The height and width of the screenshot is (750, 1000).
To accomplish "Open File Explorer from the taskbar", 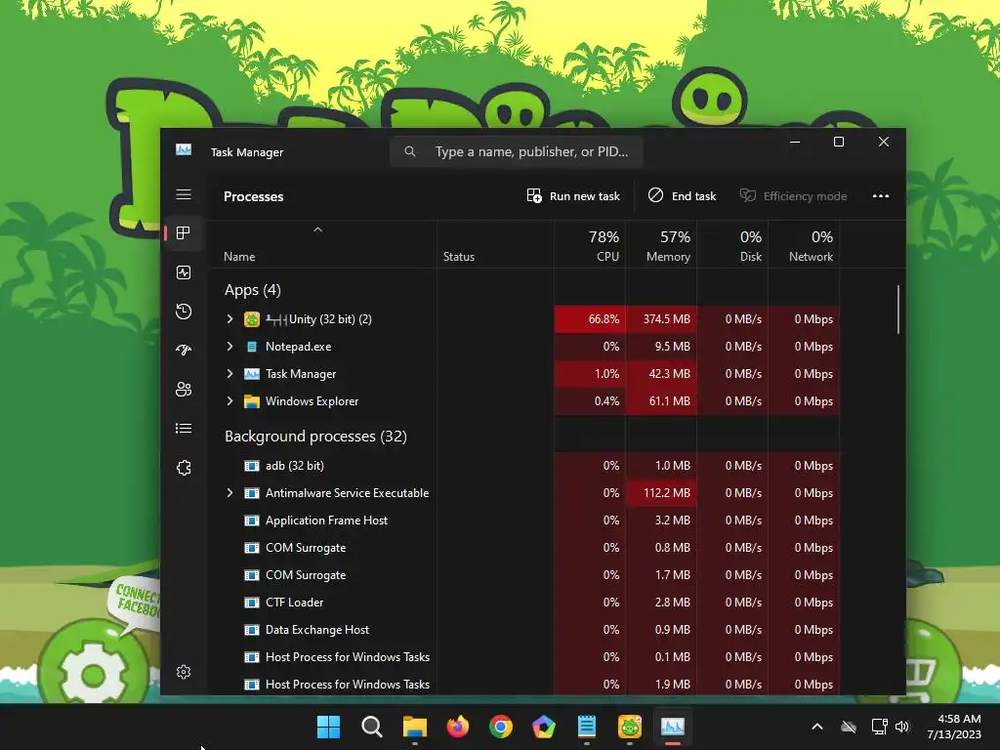I will tap(414, 727).
